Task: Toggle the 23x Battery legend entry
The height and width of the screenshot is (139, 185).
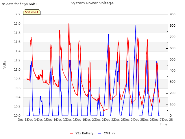Action: pos(82,133)
